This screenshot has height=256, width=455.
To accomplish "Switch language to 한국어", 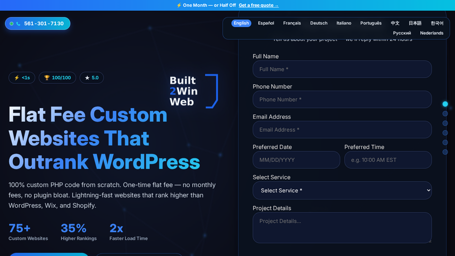I will pyautogui.click(x=437, y=23).
